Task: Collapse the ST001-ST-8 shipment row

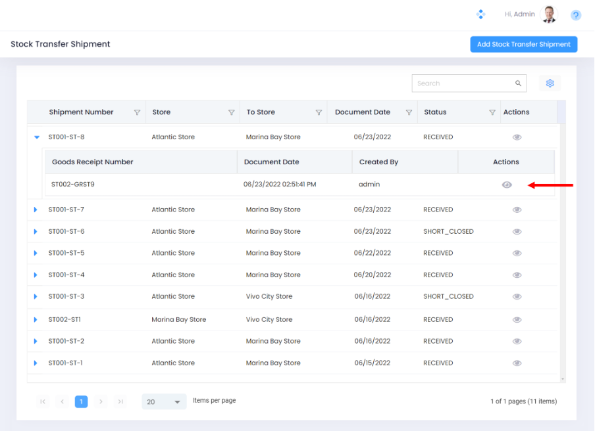Action: point(36,137)
